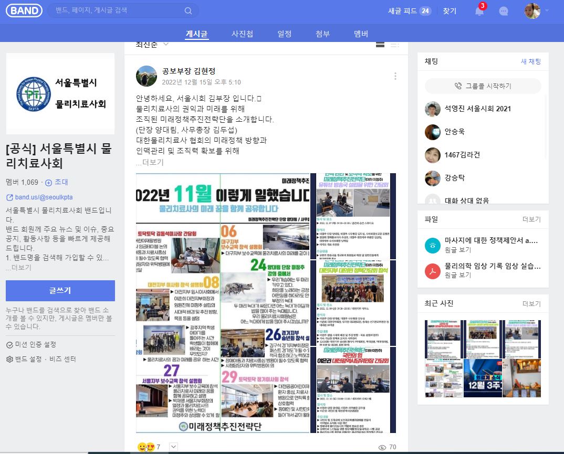Show more files with 파일 더보기
The image size is (564, 454).
(x=531, y=219)
